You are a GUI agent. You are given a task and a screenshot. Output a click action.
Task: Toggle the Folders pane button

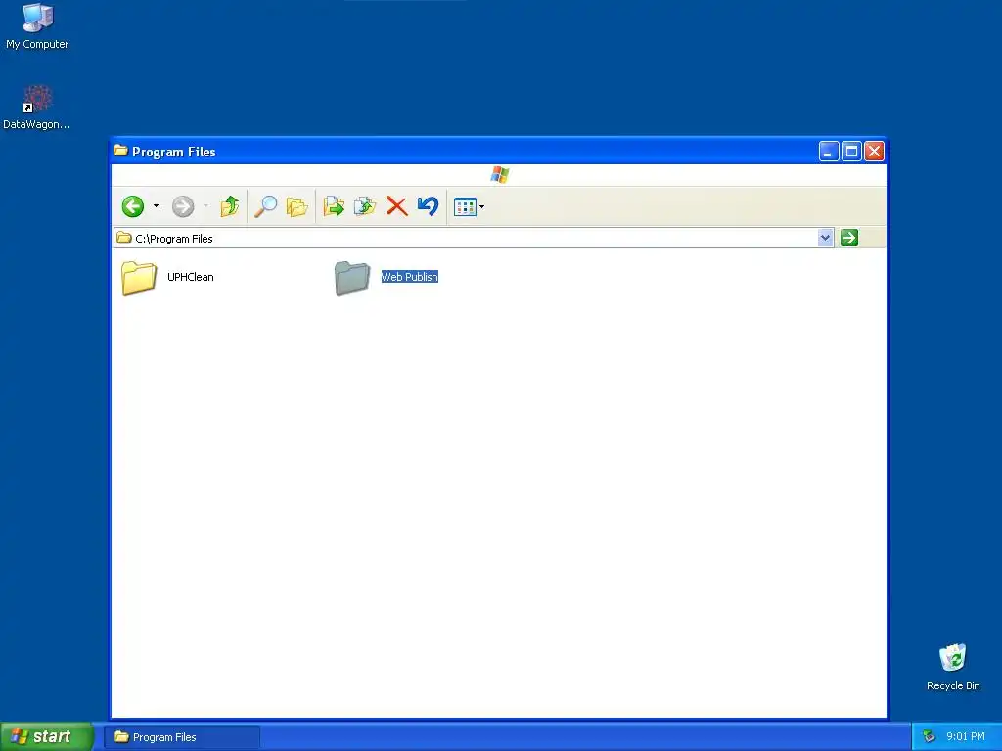(297, 206)
